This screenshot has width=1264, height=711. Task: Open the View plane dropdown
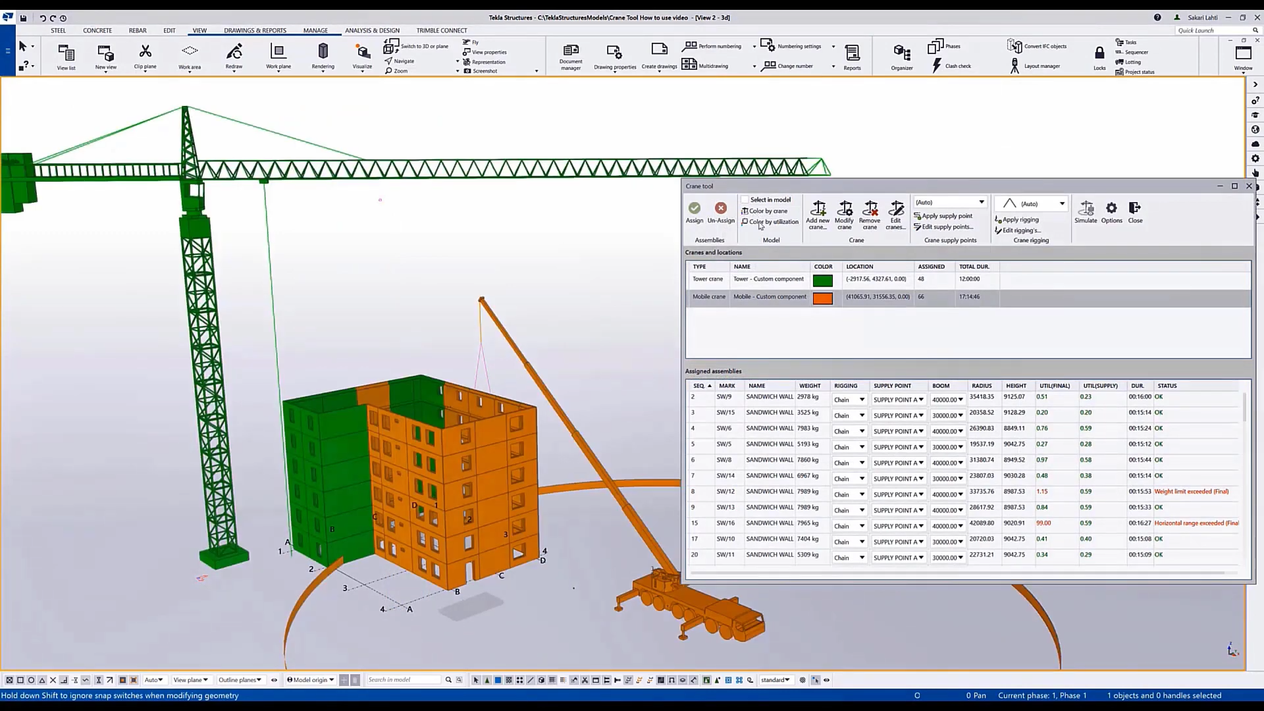tap(190, 680)
